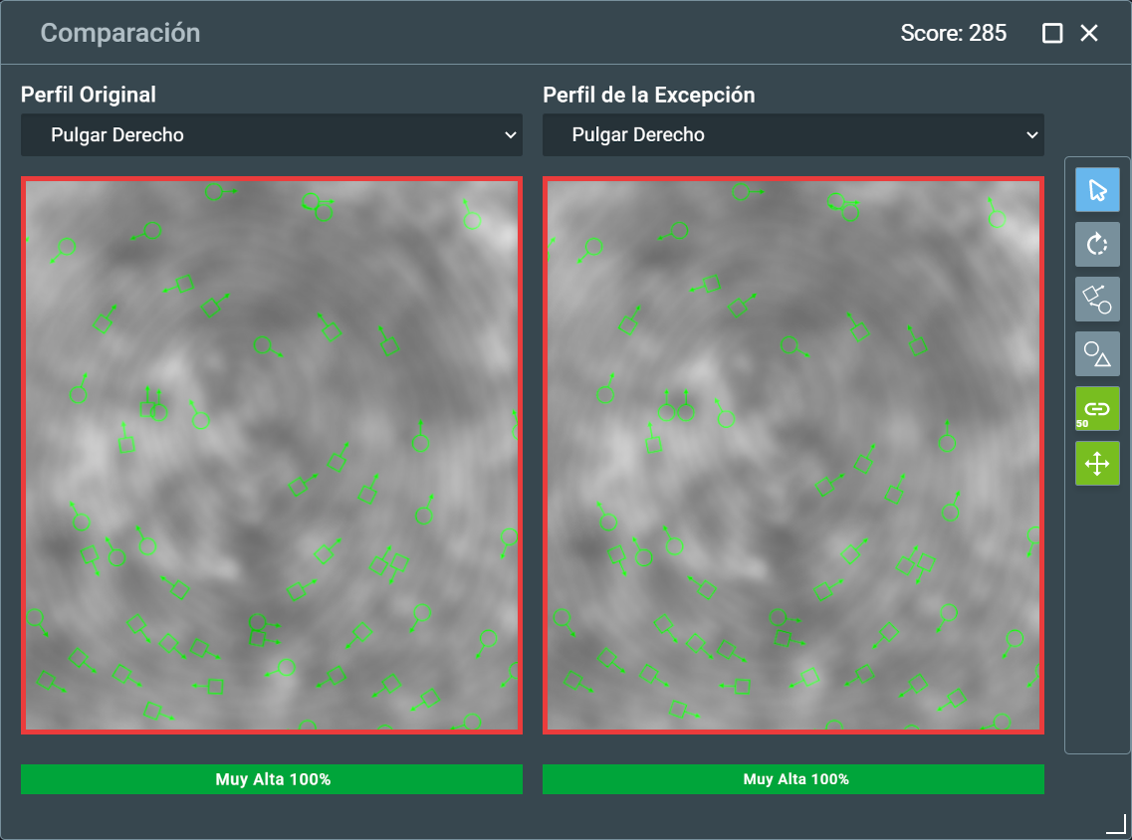Select the circle and triangle shapes tool
This screenshot has height=840, width=1132.
pos(1096,354)
